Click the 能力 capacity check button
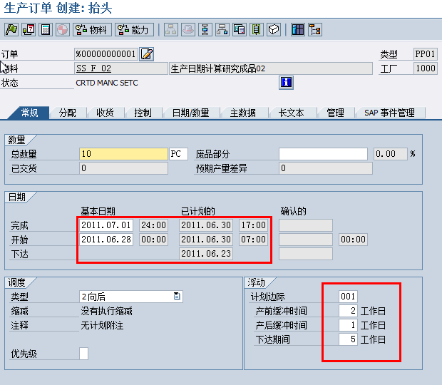This screenshot has width=442, height=385. click(134, 30)
